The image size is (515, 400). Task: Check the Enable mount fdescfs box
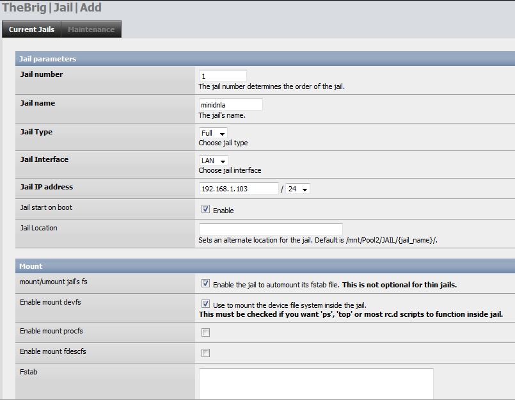[205, 353]
